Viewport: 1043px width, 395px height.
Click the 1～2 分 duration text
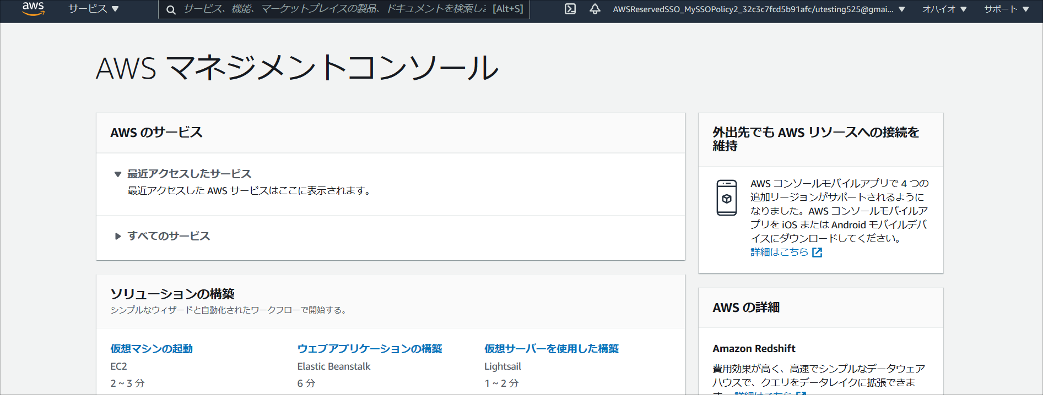point(501,383)
